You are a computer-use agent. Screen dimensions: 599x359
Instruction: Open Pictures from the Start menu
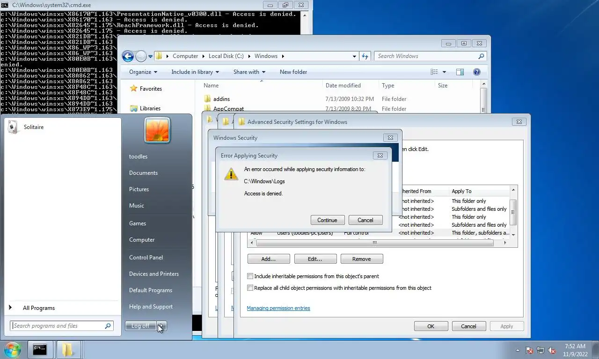[139, 189]
